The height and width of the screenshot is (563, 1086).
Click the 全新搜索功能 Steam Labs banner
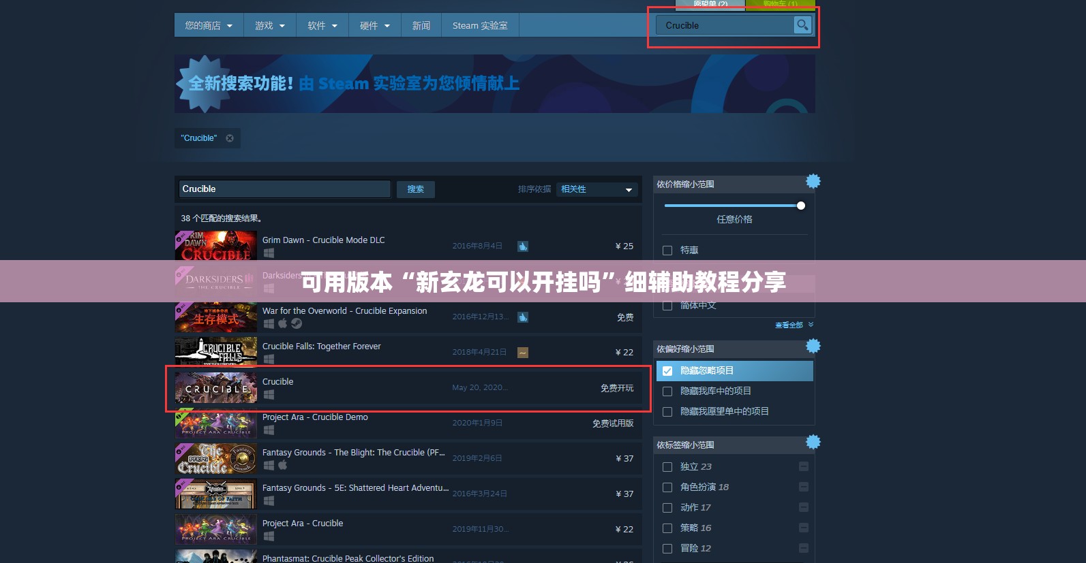tap(495, 84)
